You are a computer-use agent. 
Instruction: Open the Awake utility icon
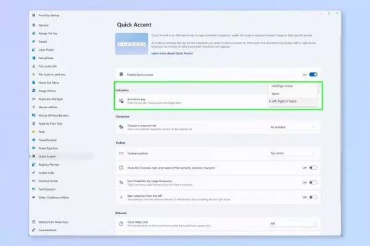34,41
